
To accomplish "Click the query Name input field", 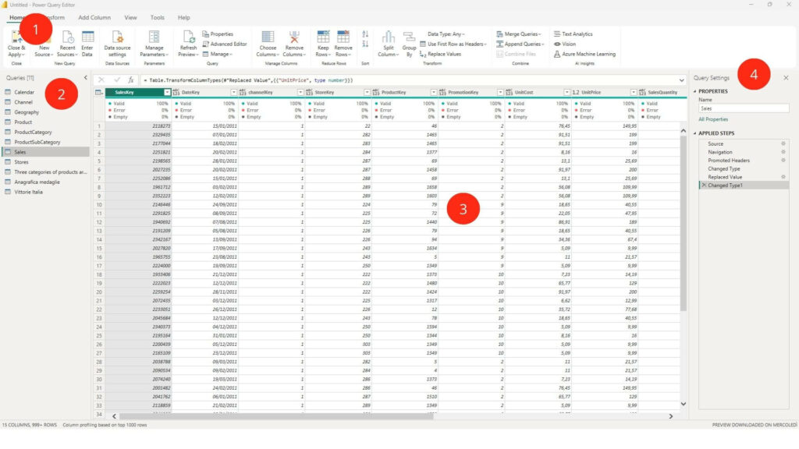I will pyautogui.click(x=744, y=108).
